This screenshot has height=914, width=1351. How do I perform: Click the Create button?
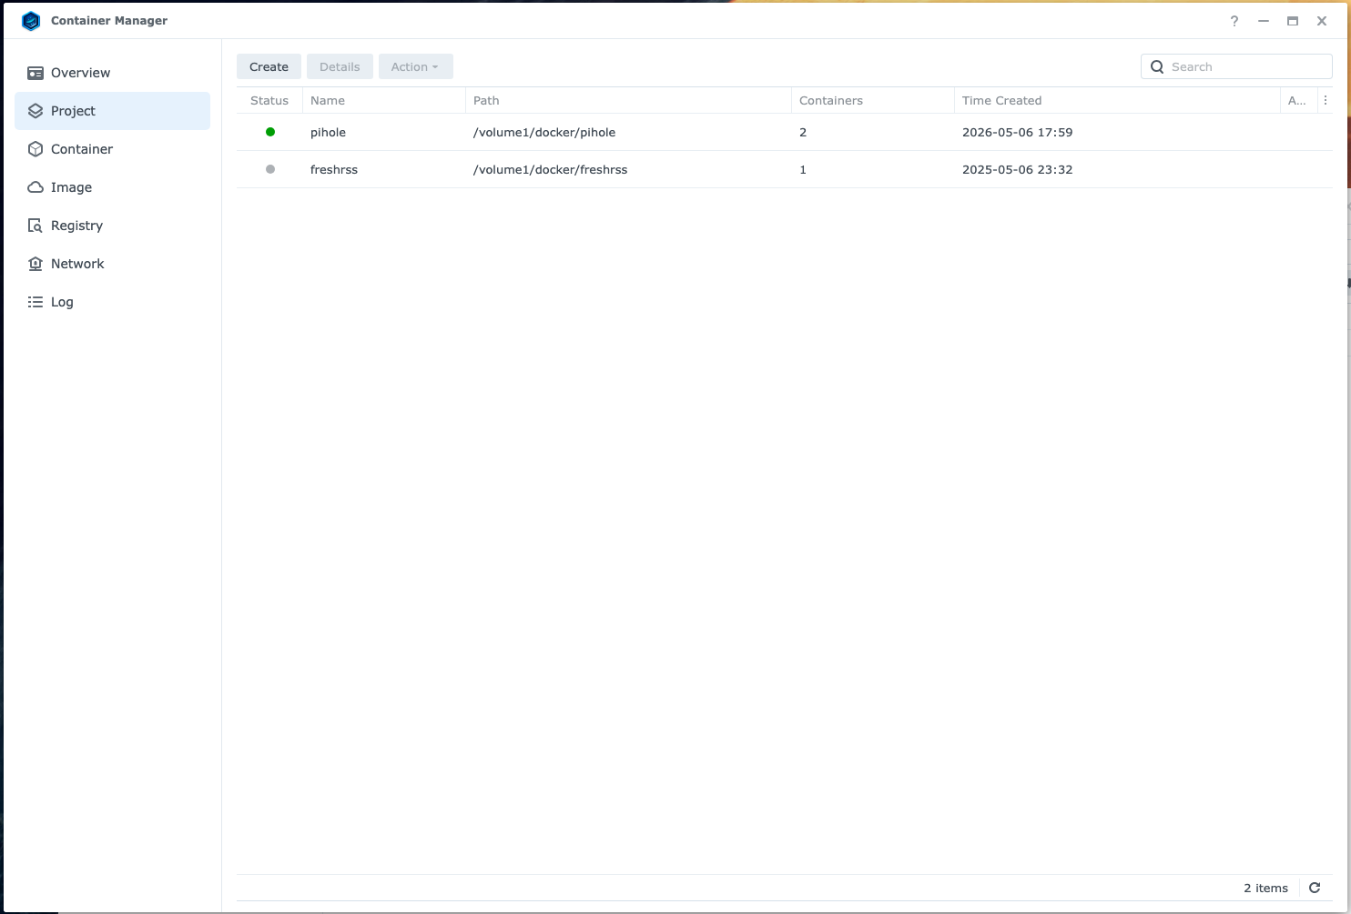[269, 66]
